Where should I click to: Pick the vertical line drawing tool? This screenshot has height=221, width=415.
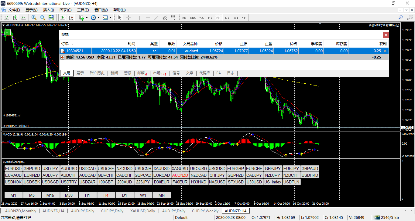click(139, 18)
